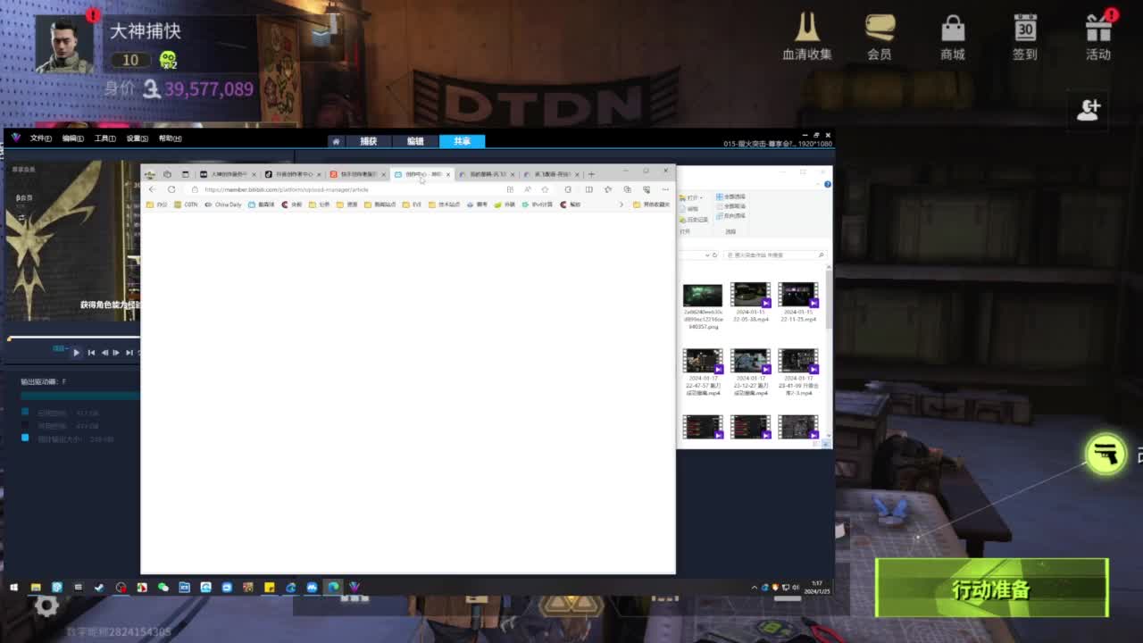
Task: Open the browser collections icon
Action: pyautogui.click(x=627, y=189)
